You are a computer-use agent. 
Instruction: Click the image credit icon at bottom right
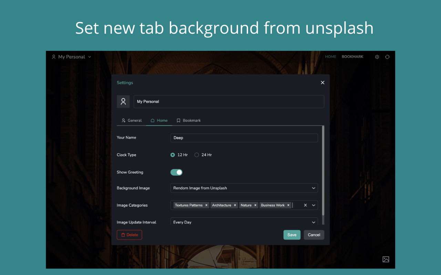pyautogui.click(x=386, y=259)
